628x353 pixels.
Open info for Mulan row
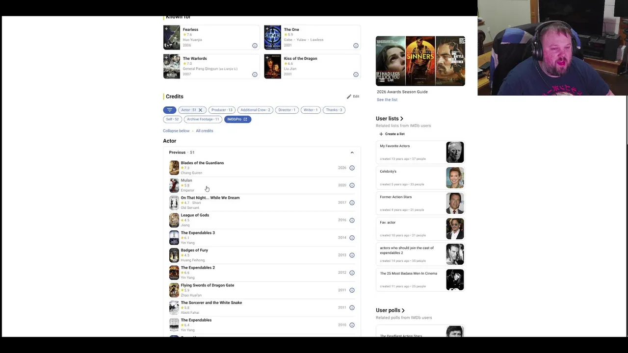pyautogui.click(x=352, y=185)
